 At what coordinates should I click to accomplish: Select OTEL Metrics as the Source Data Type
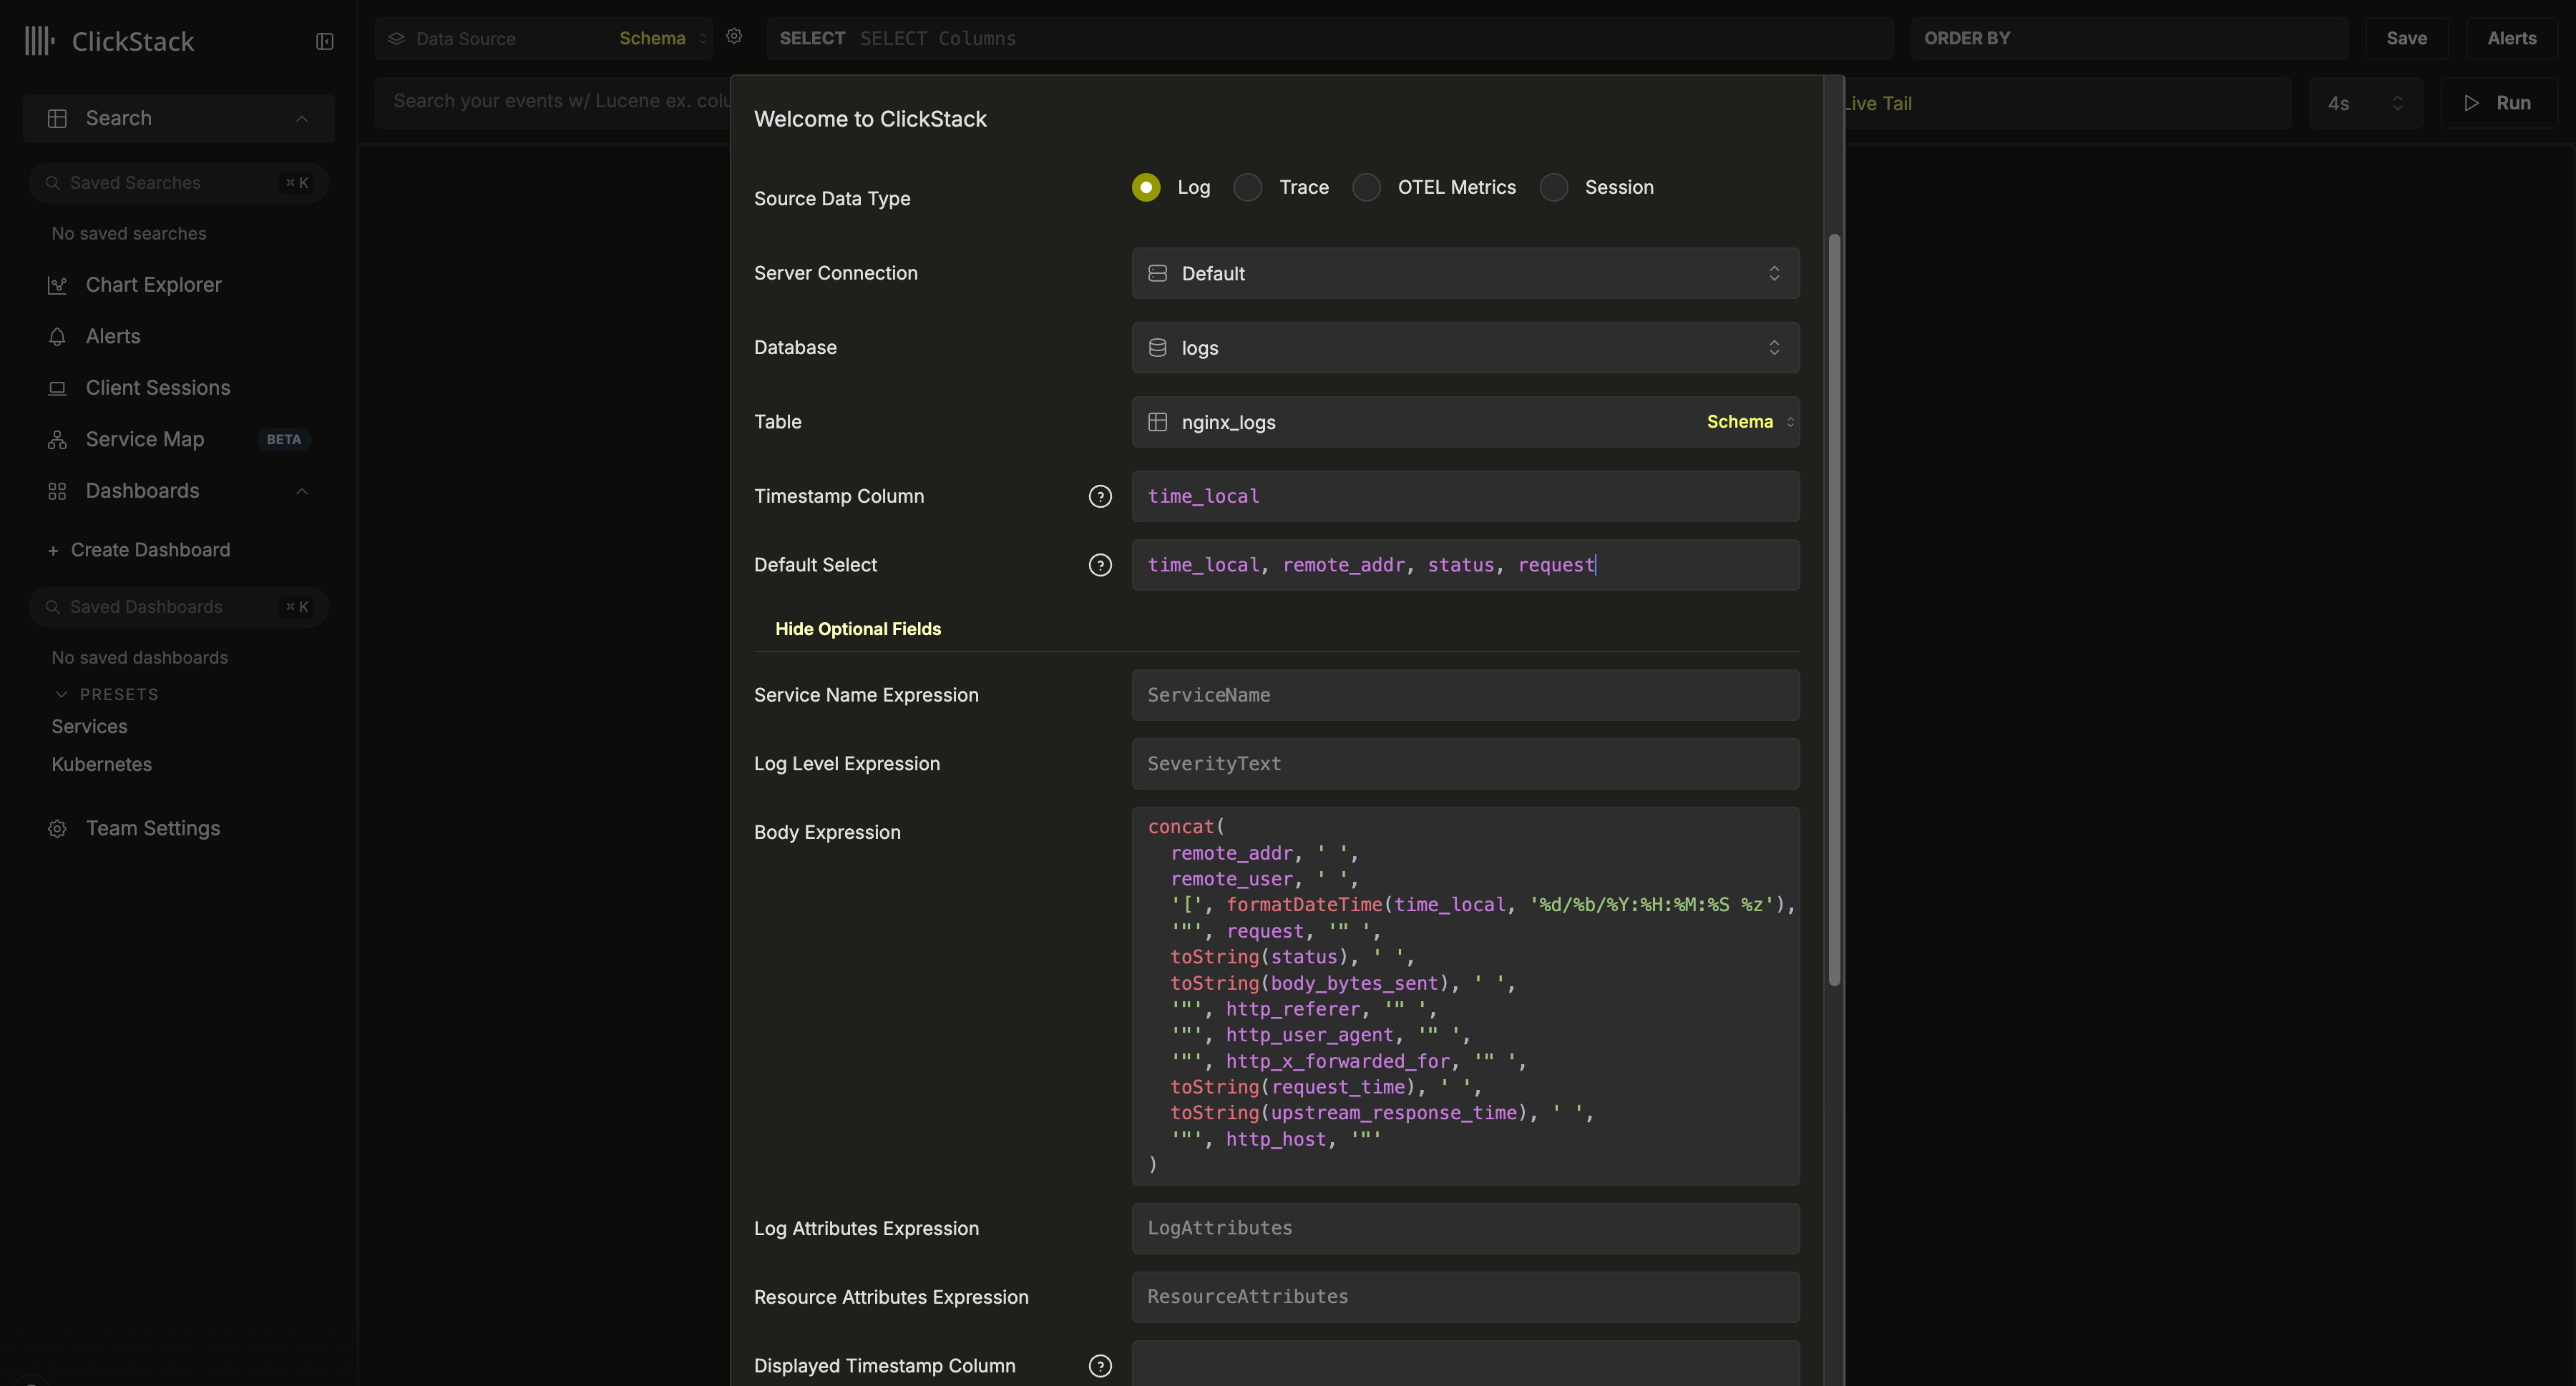(1366, 187)
